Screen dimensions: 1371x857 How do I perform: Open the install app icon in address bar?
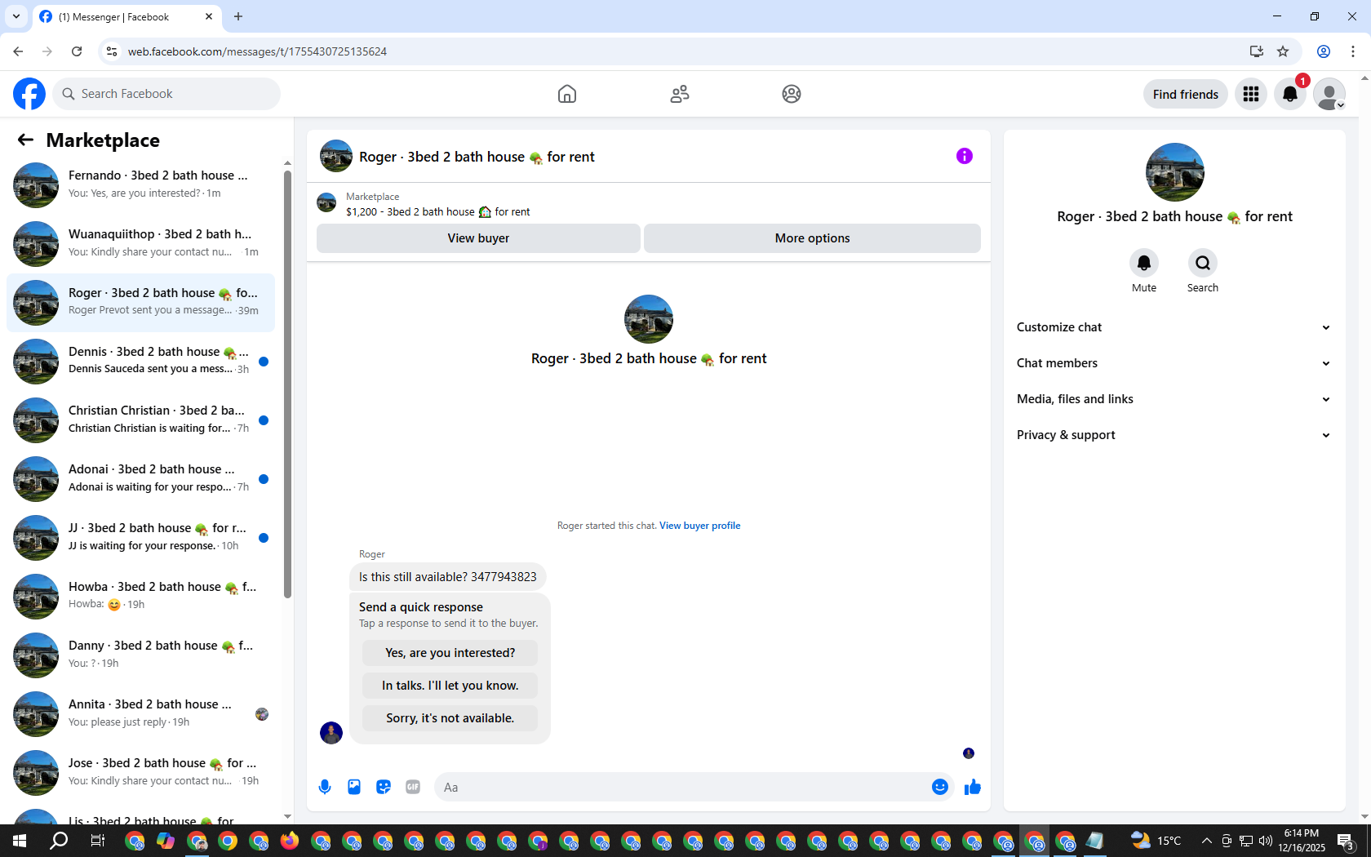pos(1256,51)
